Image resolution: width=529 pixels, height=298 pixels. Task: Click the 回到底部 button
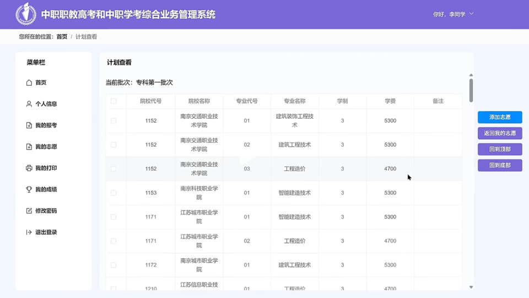click(500, 165)
